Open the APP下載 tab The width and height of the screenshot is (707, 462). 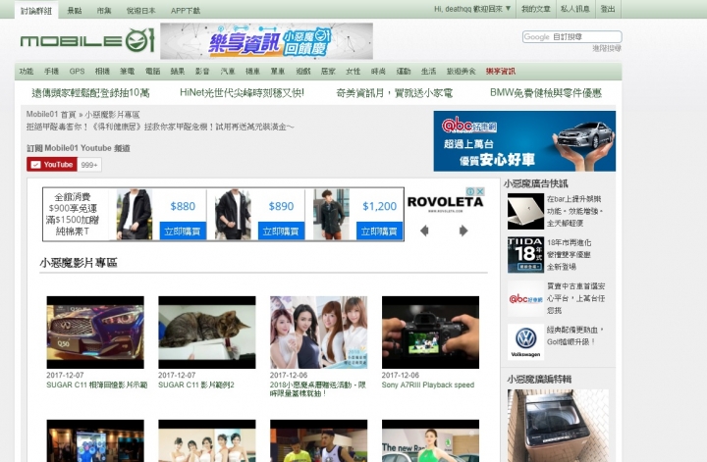pos(186,11)
